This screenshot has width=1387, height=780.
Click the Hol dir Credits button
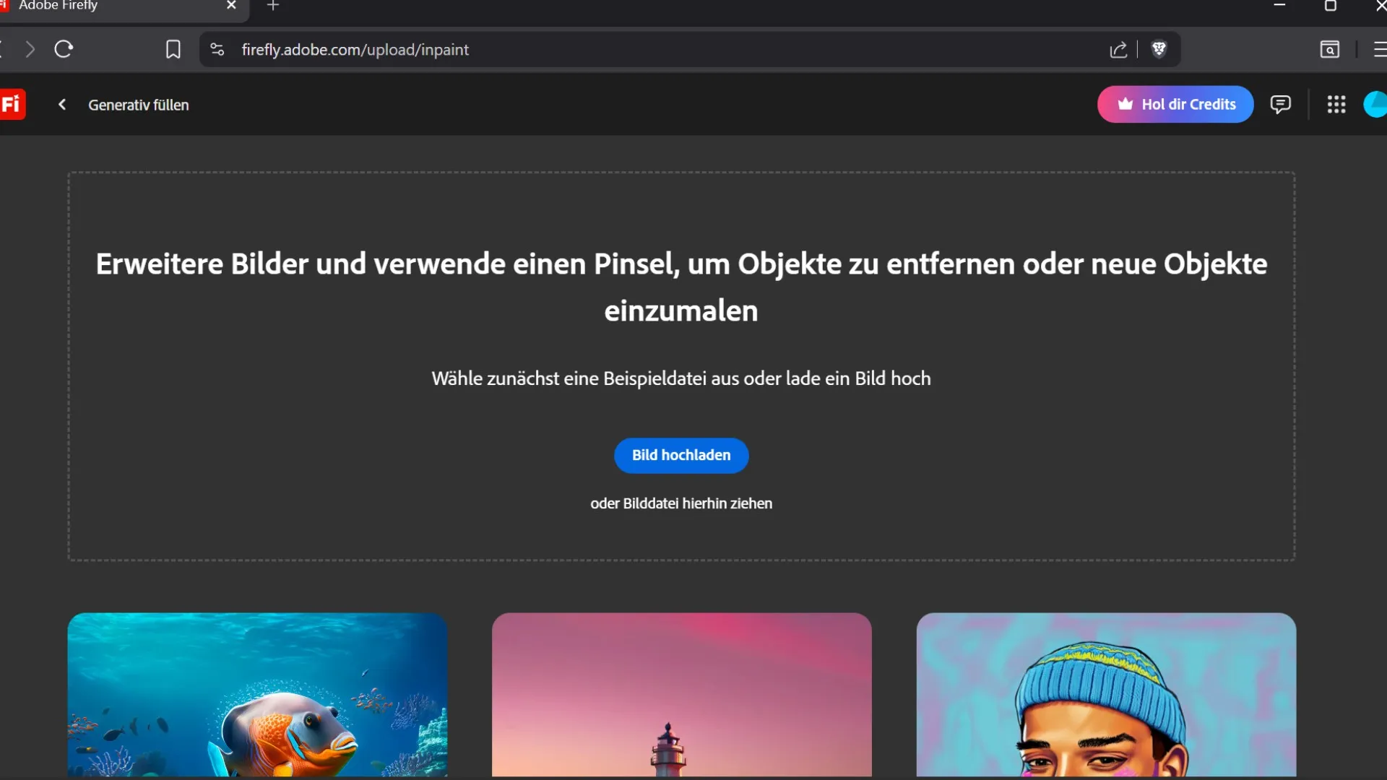1175,105
